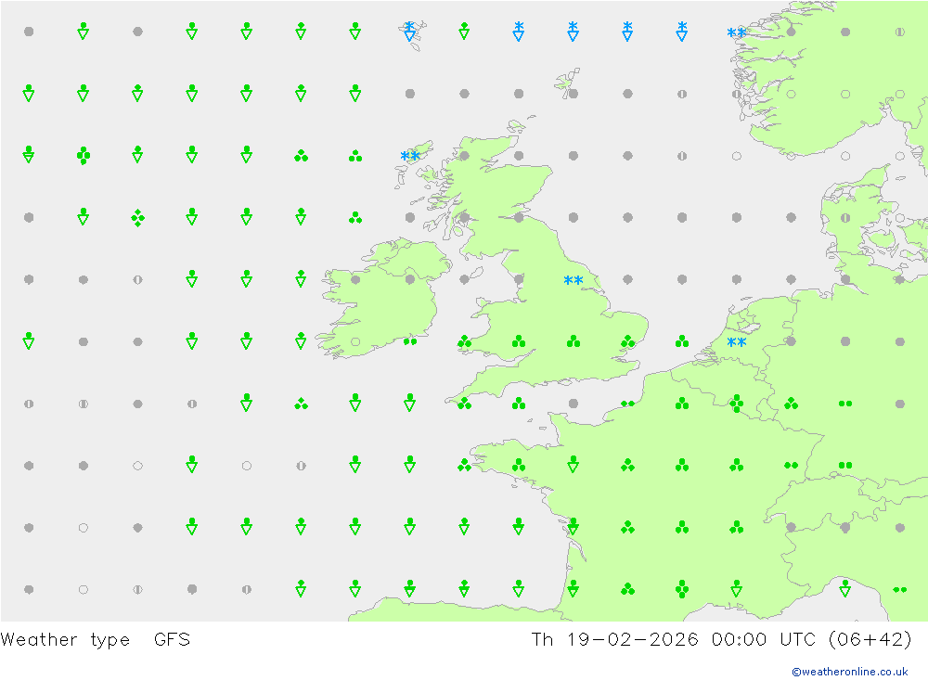Click the rain symbol over Wales
Viewport: 928px width, 680px height.
[519, 341]
